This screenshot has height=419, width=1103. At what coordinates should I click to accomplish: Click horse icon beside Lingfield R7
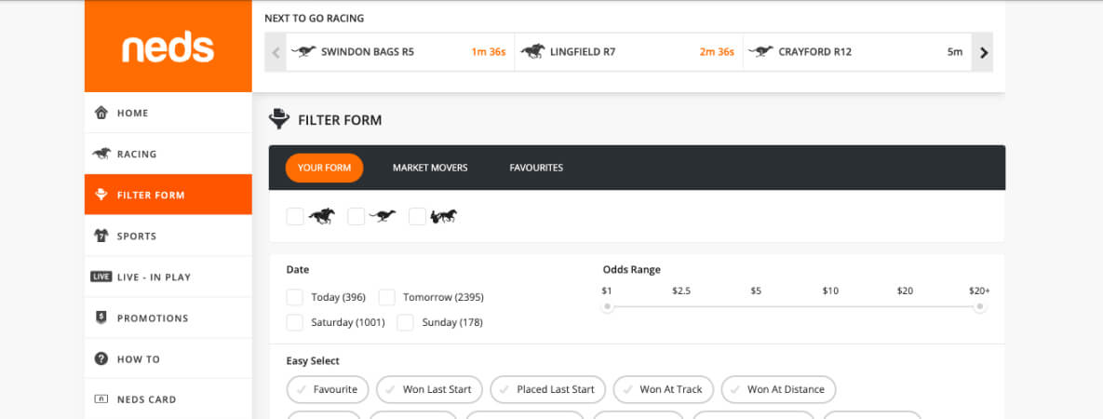coord(533,51)
